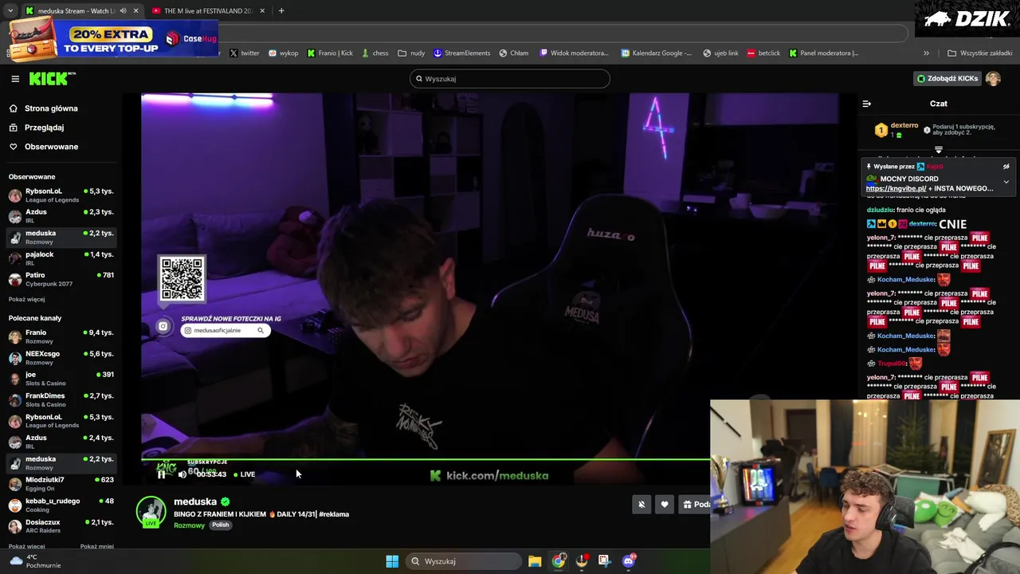1020x574 pixels.
Task: Open Mlodziutki7 channel
Action: pos(61,483)
